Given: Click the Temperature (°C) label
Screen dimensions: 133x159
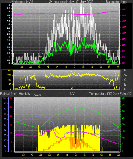Looking at the screenshot, I should 100,94.
